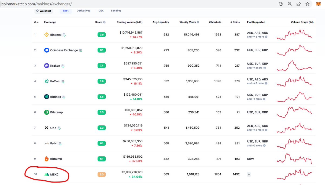Click the OKX logo icon
This screenshot has width=325, height=185.
click(x=47, y=128)
